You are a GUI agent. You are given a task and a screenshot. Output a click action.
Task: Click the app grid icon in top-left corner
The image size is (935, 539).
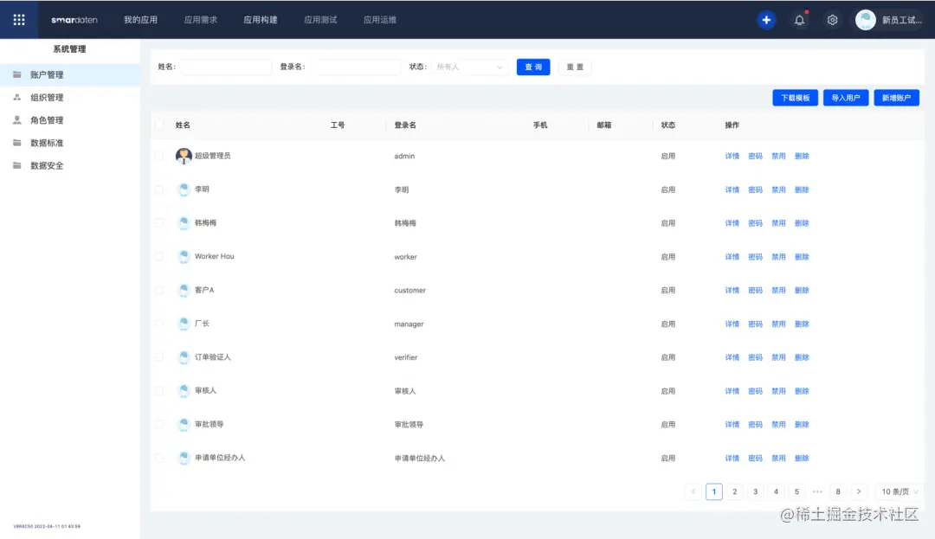18,18
